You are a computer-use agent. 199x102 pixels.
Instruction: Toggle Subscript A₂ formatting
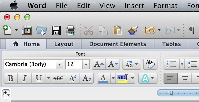pyautogui.click(x=86, y=78)
